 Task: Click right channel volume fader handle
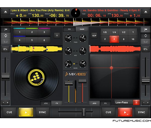[83, 81]
